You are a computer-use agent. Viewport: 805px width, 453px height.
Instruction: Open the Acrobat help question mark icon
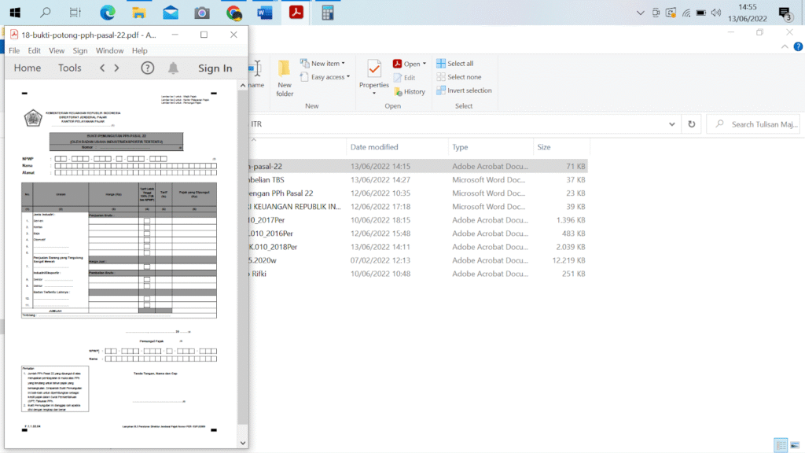coord(147,68)
